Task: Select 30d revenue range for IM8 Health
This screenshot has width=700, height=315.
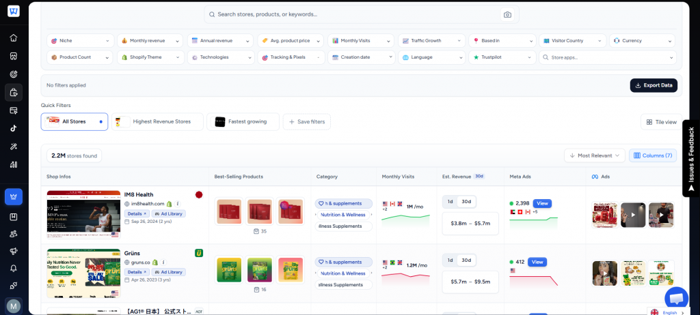Action: point(466,201)
